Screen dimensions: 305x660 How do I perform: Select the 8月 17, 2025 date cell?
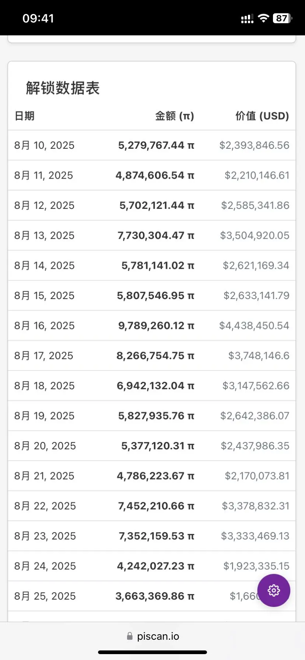click(x=44, y=356)
